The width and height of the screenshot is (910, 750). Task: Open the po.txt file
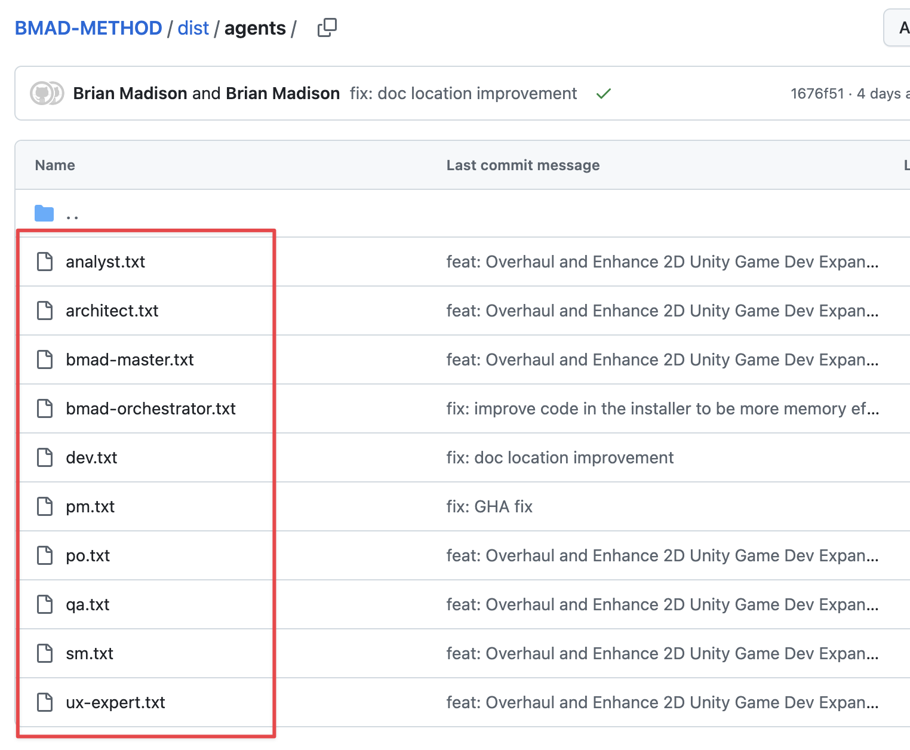coord(88,555)
